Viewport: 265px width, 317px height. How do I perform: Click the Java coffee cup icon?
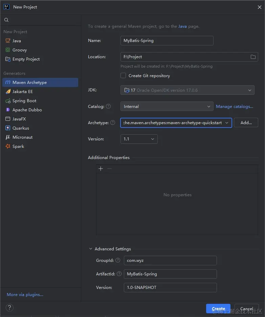[x=8, y=41]
